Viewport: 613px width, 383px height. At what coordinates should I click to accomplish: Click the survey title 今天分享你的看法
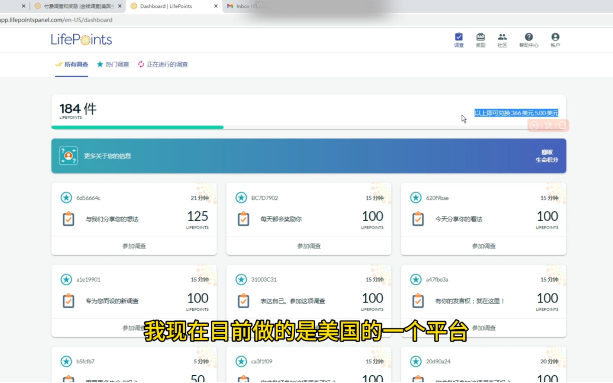click(459, 219)
